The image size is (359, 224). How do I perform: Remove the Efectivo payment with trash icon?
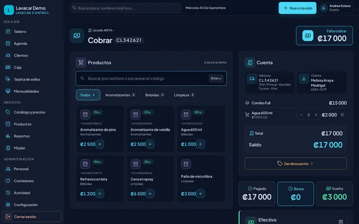(x=341, y=222)
